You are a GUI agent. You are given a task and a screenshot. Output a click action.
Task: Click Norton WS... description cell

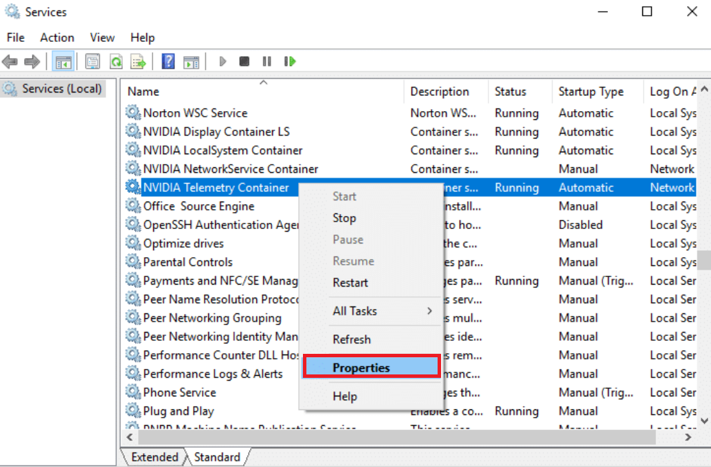[x=443, y=112]
